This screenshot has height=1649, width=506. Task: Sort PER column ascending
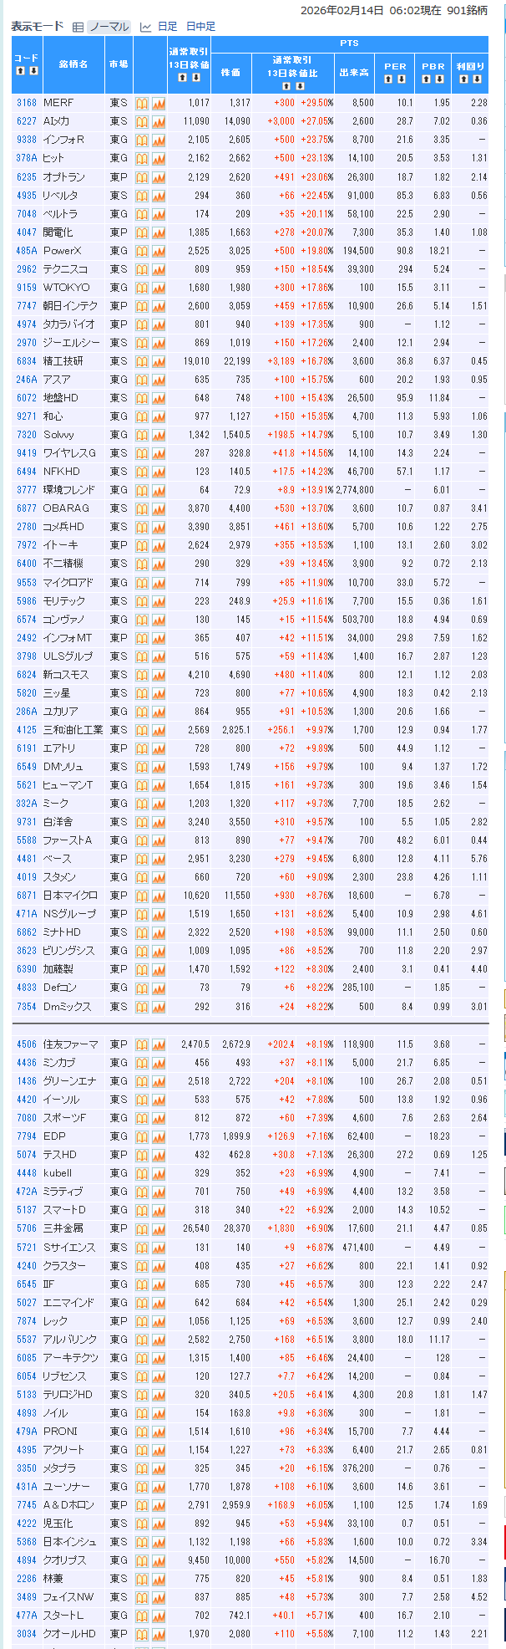389,79
